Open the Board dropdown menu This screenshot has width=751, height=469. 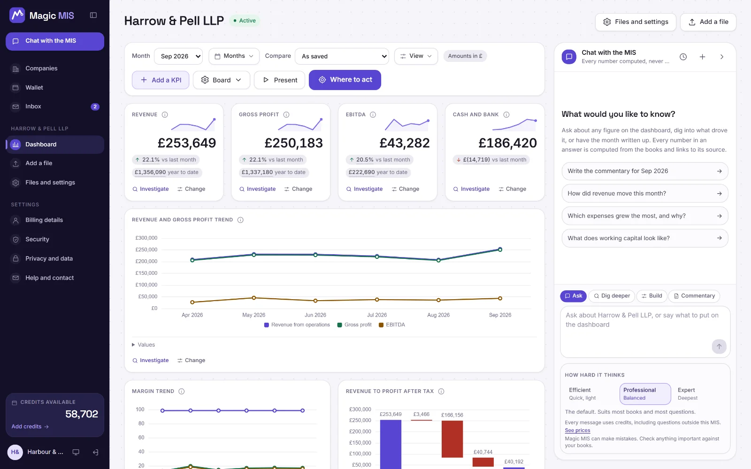coord(221,80)
